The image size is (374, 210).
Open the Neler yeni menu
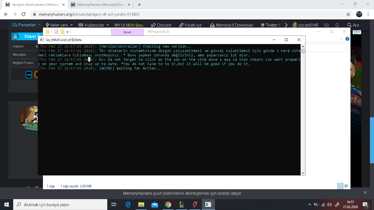tap(57, 25)
